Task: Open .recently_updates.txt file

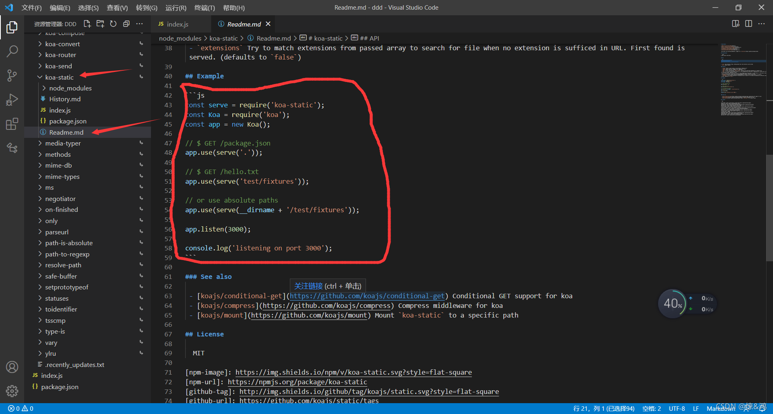Action: pyautogui.click(x=88, y=365)
